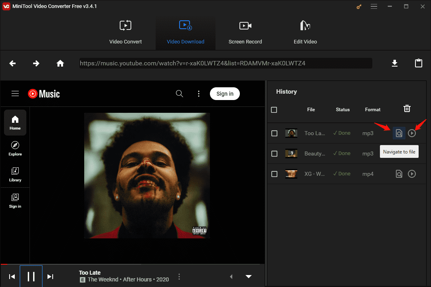
Task: Toggle the select-all history checkbox
Action: (274, 110)
